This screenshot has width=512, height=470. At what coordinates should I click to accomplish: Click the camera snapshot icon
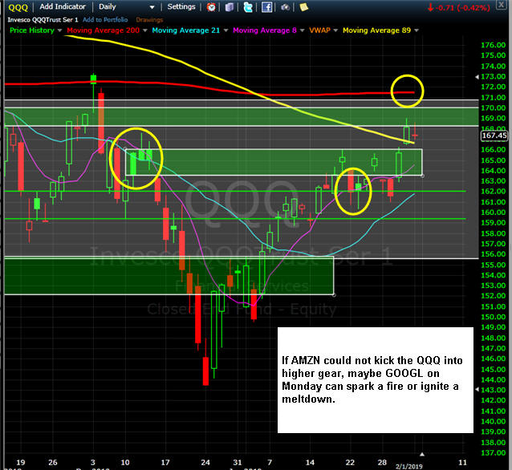click(x=285, y=7)
